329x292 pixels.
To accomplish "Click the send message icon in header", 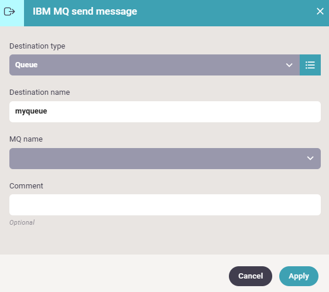I will click(x=9, y=12).
